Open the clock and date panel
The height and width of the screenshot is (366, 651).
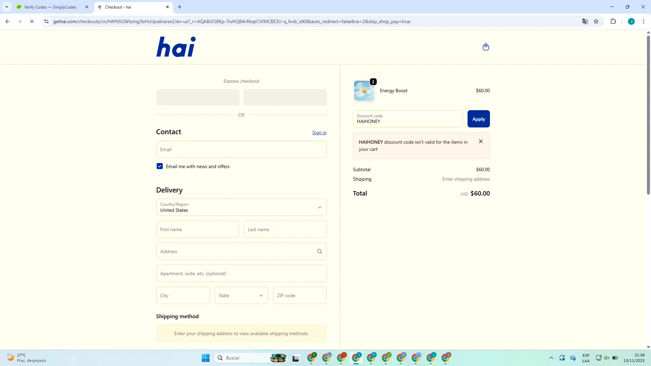634,358
